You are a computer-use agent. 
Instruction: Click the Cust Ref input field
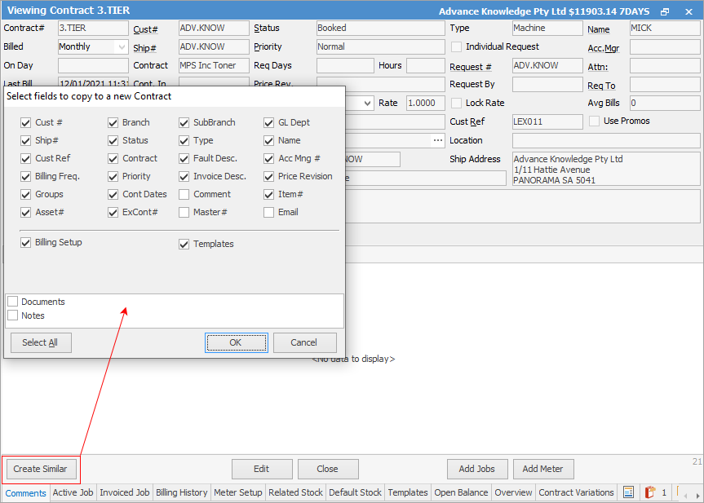tap(547, 121)
